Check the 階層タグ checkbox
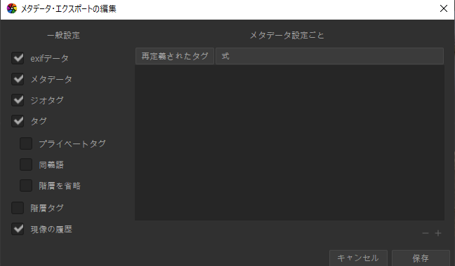 point(18,208)
